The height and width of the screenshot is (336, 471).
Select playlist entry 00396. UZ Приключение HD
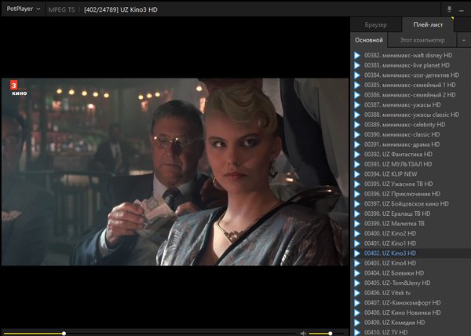click(x=411, y=194)
